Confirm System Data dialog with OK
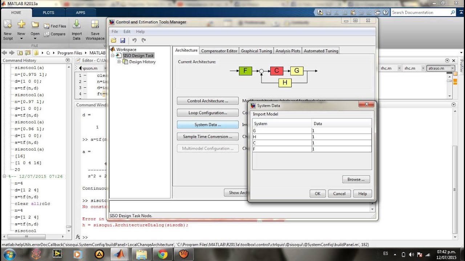The width and height of the screenshot is (465, 261). click(x=318, y=194)
